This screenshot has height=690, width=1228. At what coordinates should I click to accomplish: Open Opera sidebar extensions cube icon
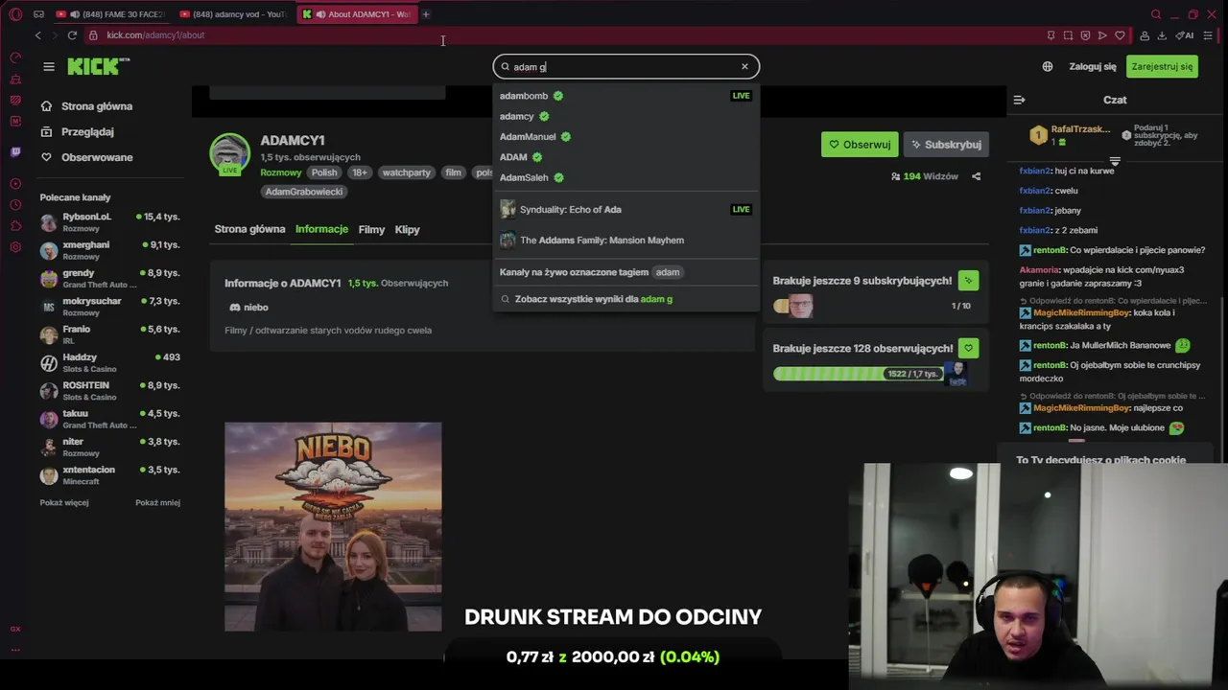15,225
